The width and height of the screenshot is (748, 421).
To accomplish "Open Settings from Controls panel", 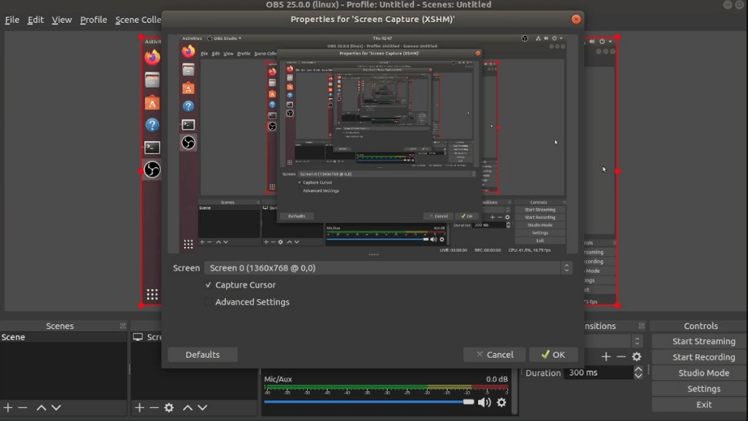I will point(703,389).
